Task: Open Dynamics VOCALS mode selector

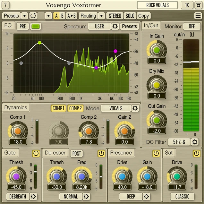Action: 116,108
